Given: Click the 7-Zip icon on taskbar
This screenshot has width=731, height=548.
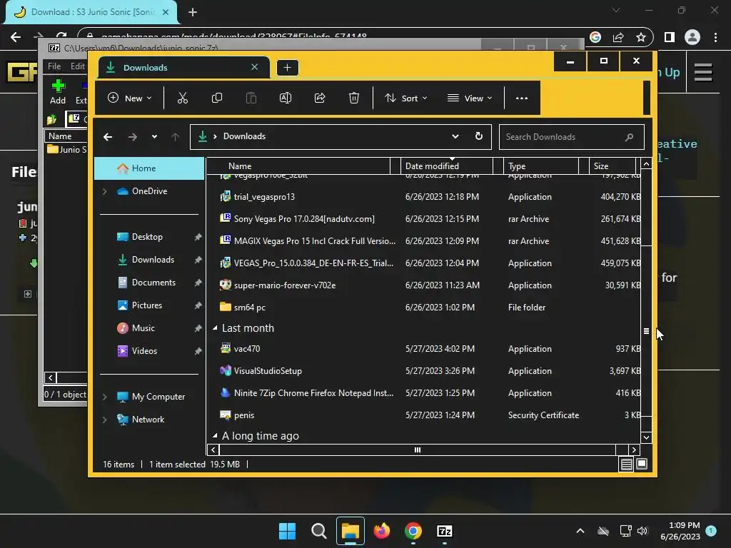Looking at the screenshot, I should pos(445,531).
